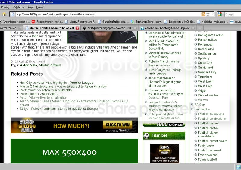Select Nottingham Forest in the team list
The height and width of the screenshot is (170, 241).
pyautogui.click(x=210, y=35)
